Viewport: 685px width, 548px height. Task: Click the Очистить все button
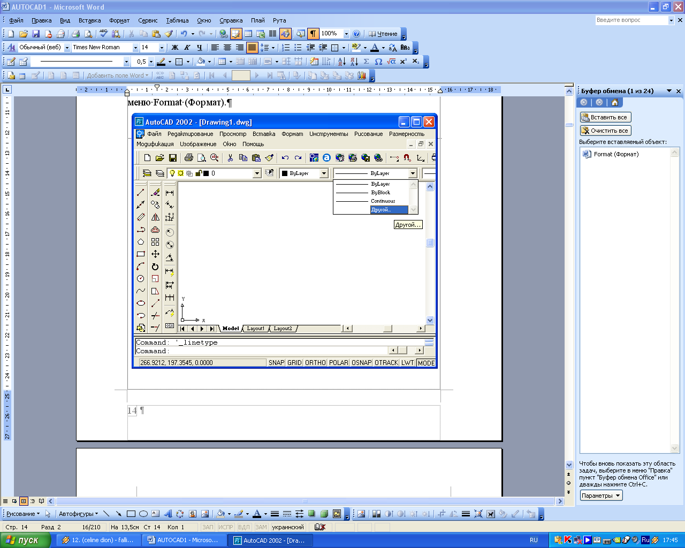(x=606, y=131)
